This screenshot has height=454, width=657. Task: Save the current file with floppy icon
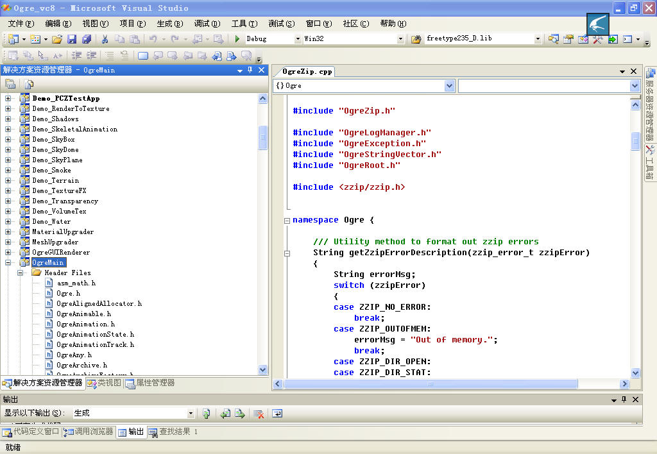click(x=72, y=39)
